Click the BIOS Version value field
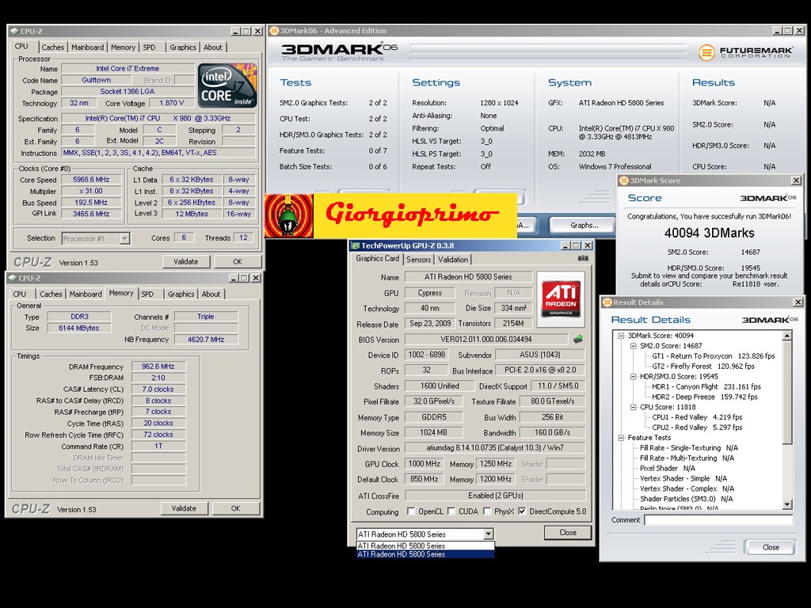The image size is (811, 608). coord(486,339)
